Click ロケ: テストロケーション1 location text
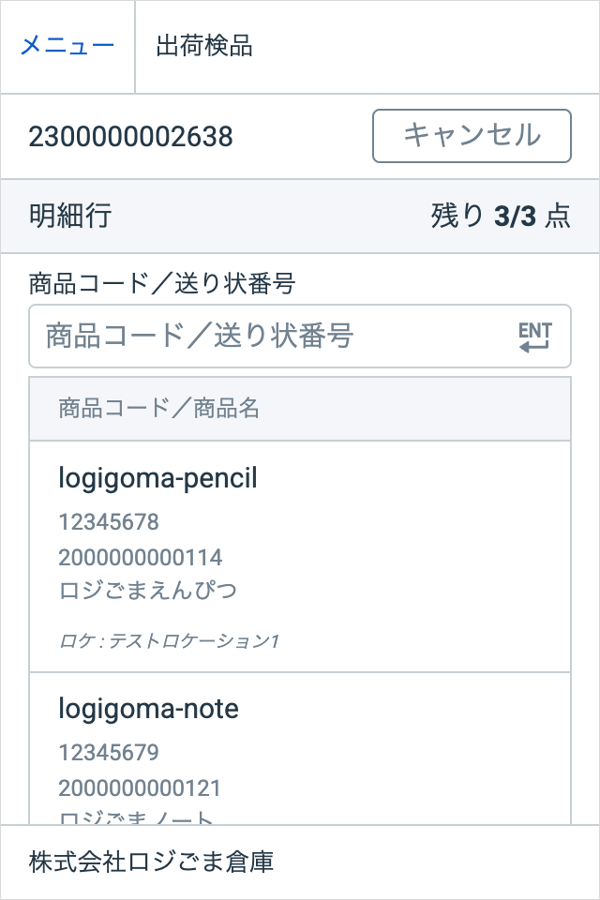This screenshot has height=900, width=600. point(170,642)
